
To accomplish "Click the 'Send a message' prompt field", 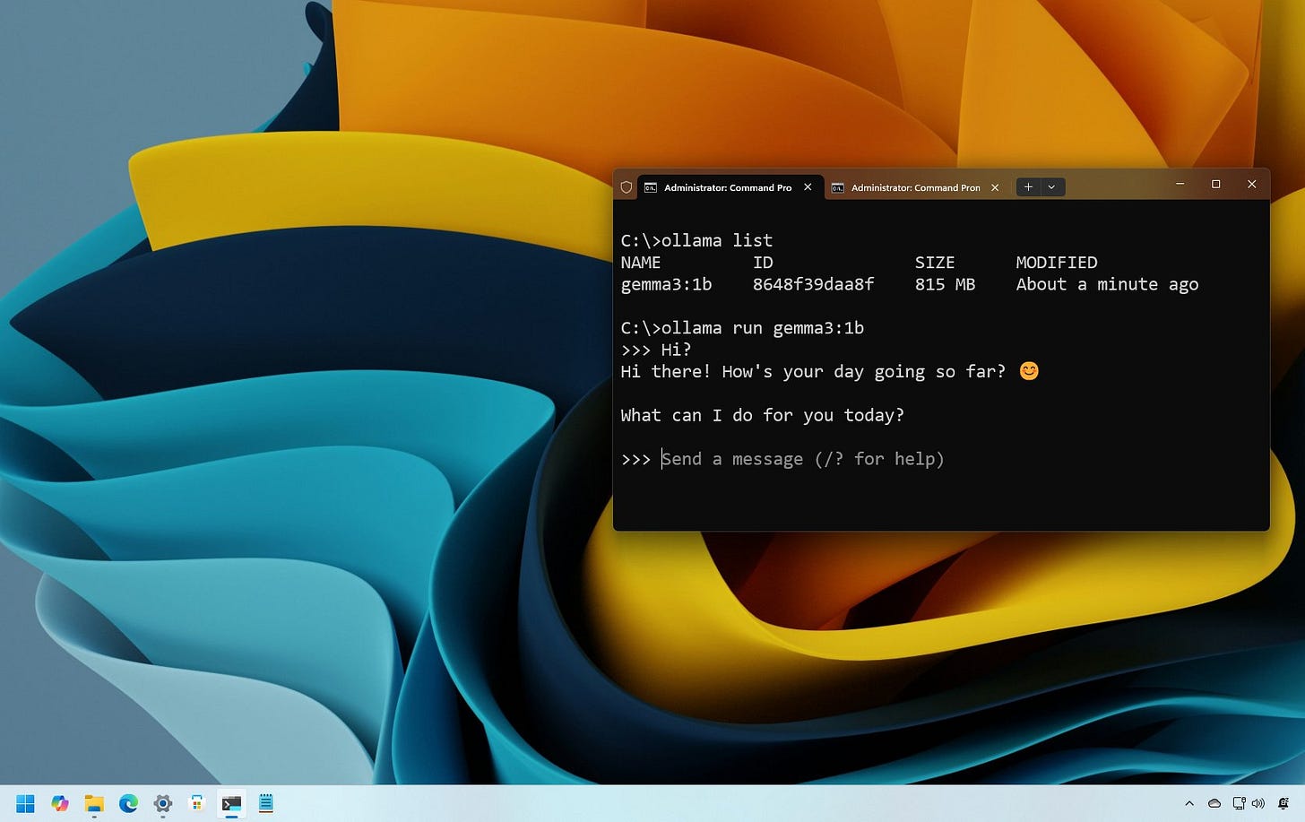I will click(803, 459).
